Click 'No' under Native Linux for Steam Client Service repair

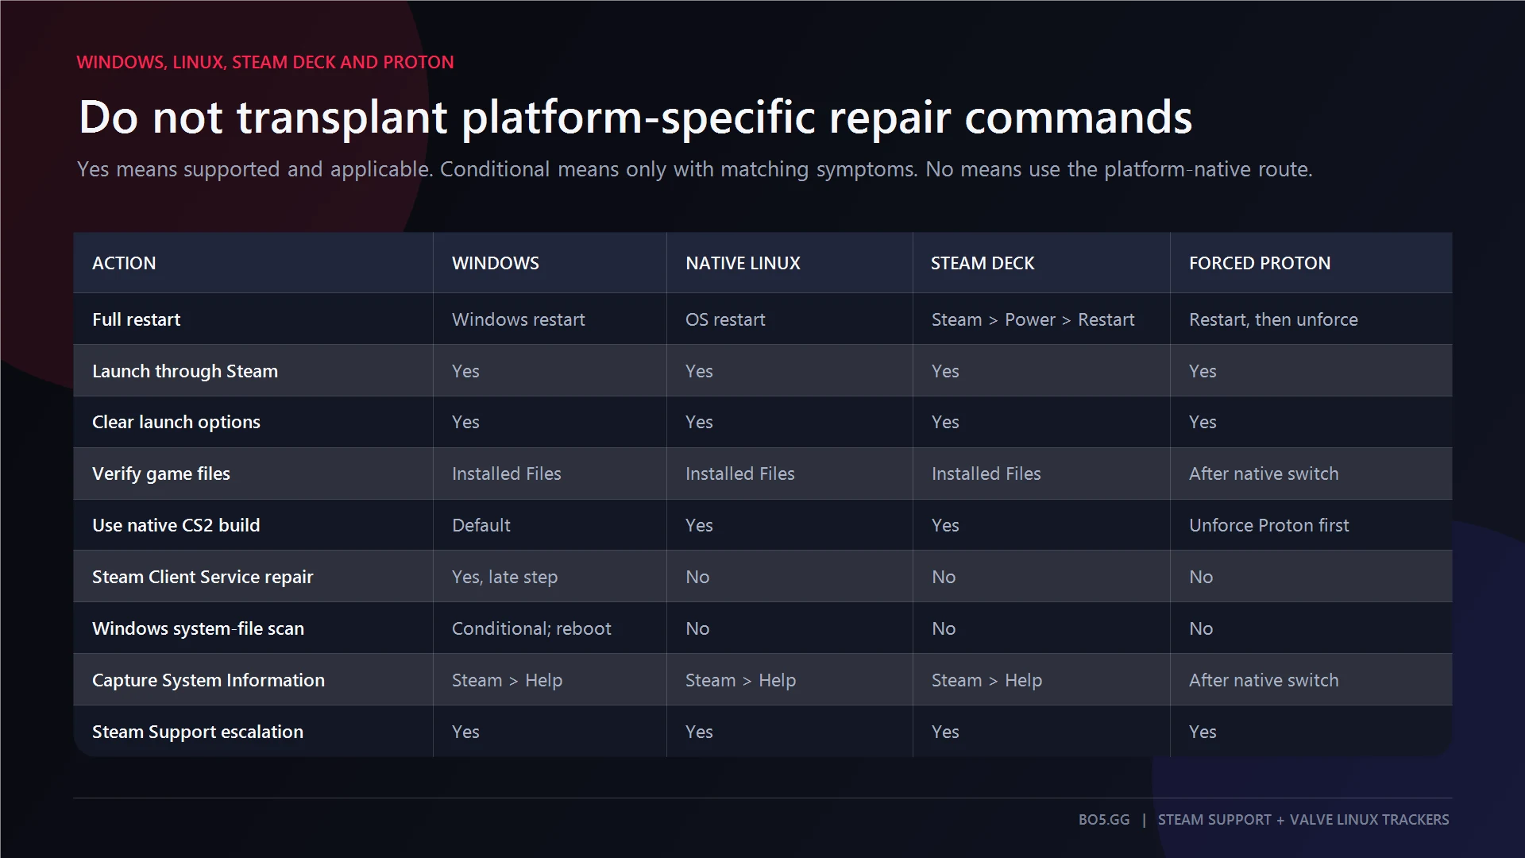click(x=697, y=577)
